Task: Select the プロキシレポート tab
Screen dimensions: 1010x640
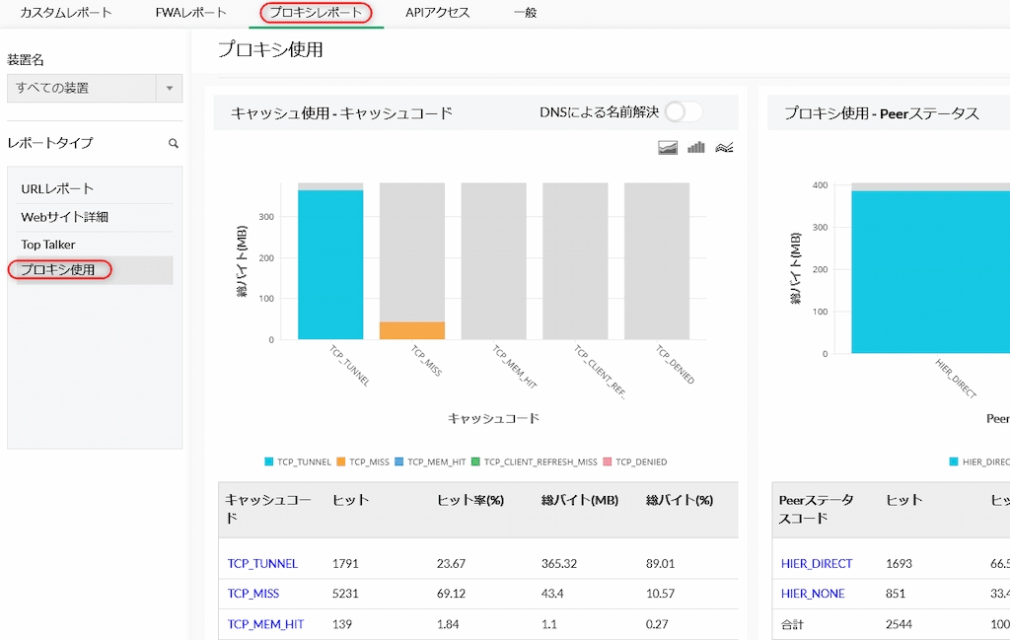Action: tap(316, 12)
